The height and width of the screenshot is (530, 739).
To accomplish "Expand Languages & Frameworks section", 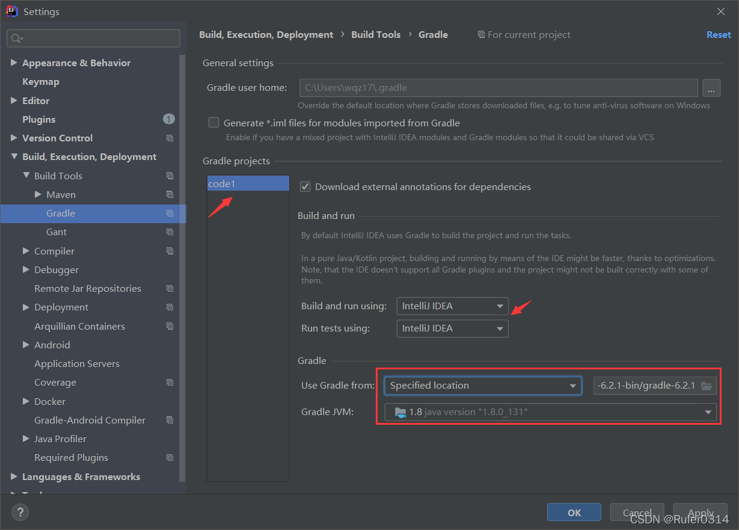I will click(14, 476).
